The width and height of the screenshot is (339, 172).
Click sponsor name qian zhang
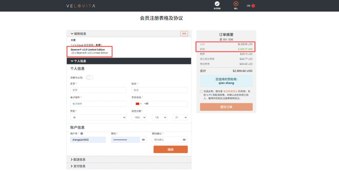click(x=226, y=83)
